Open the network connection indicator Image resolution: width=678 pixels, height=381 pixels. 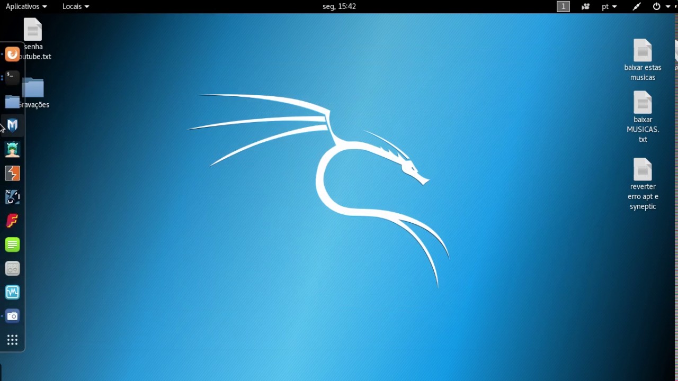(x=637, y=6)
